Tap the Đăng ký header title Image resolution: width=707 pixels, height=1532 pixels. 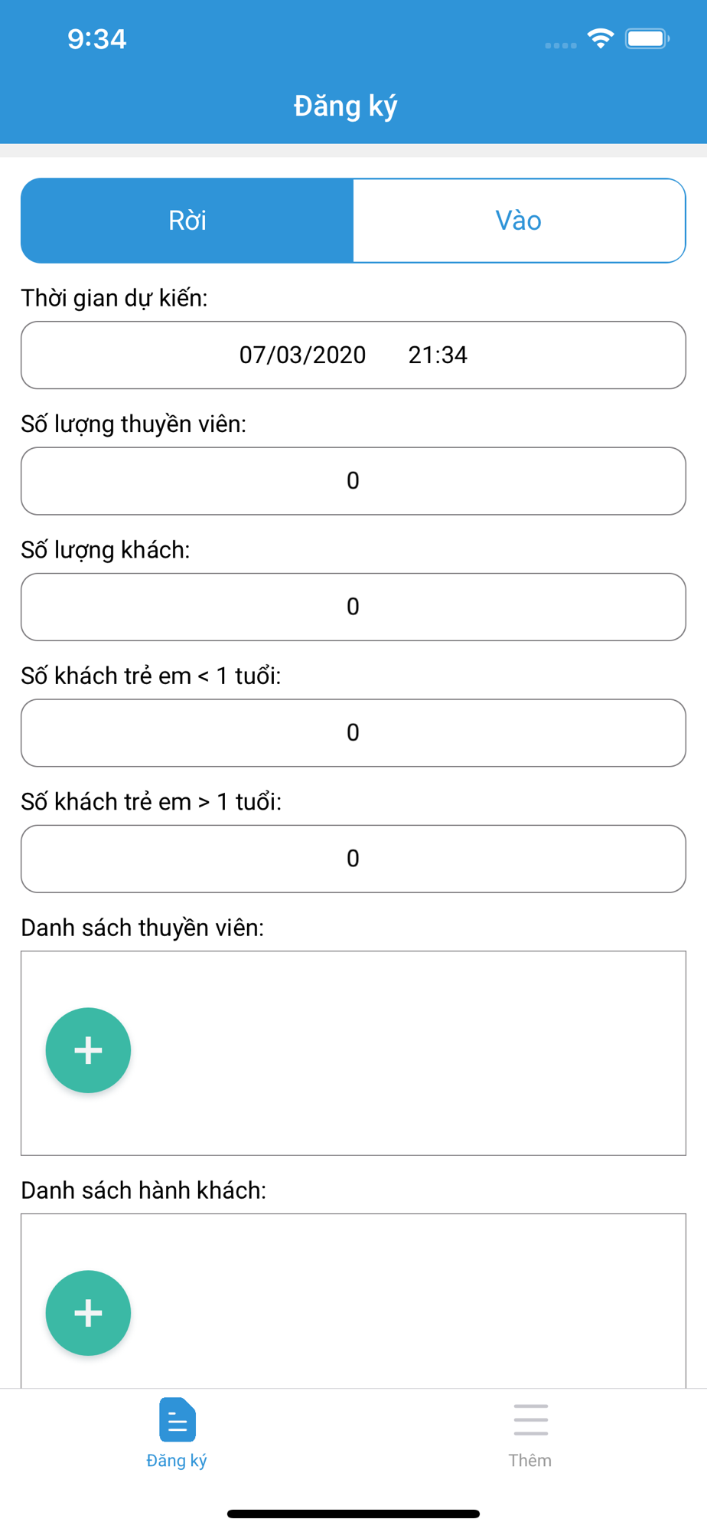346,106
